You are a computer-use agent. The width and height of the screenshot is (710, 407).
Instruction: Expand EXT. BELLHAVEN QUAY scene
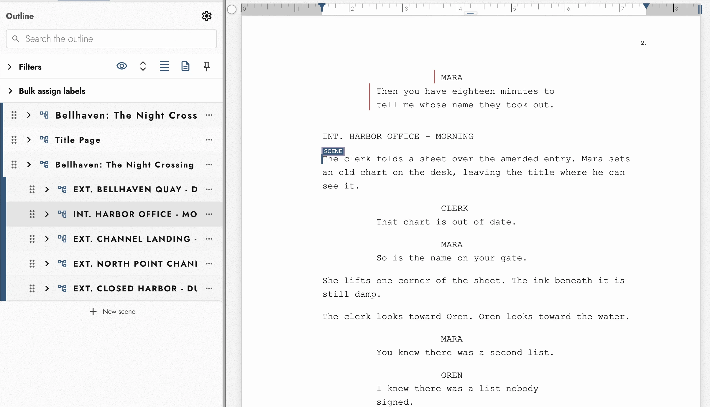[47, 189]
